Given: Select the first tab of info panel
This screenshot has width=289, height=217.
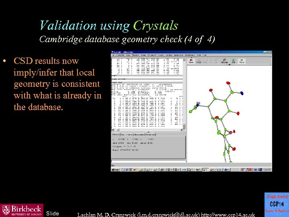Looking at the screenshot, I should coord(116,135).
